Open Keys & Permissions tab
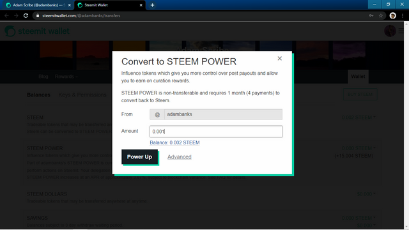The width and height of the screenshot is (409, 230). point(82,95)
